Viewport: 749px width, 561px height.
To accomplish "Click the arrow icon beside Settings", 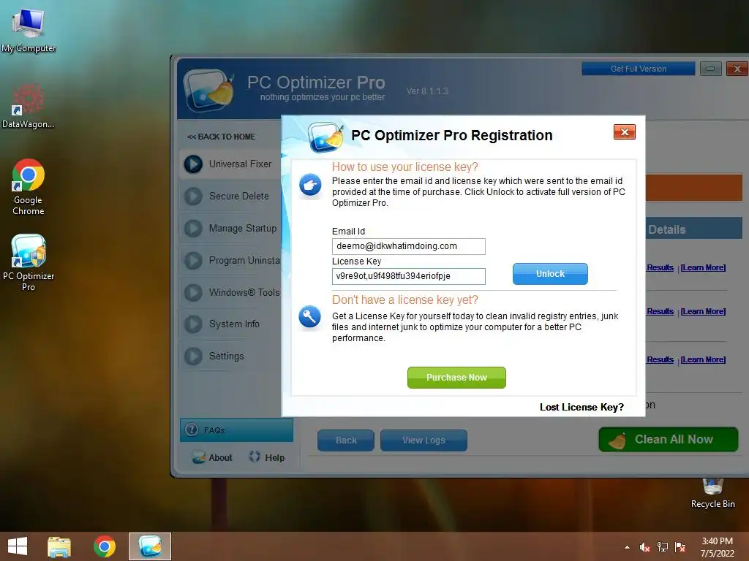I will pos(193,356).
